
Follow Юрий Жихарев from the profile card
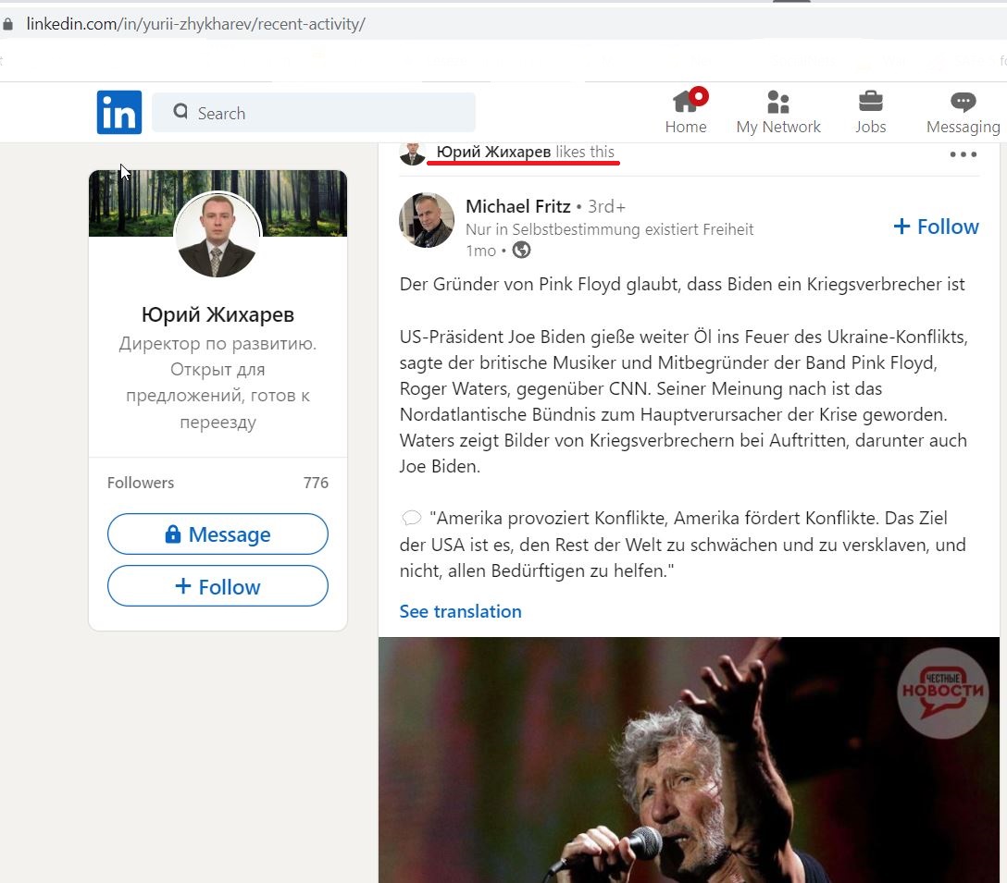click(218, 586)
